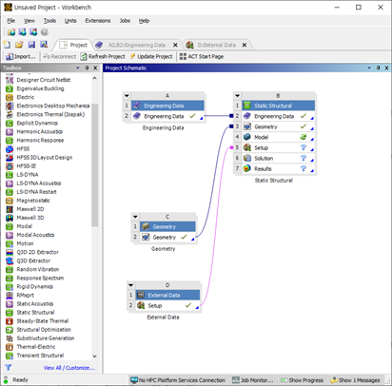Viewport: 392px width, 386px height.
Task: Select Q3D 2D Extractor entry
Action: [37, 252]
